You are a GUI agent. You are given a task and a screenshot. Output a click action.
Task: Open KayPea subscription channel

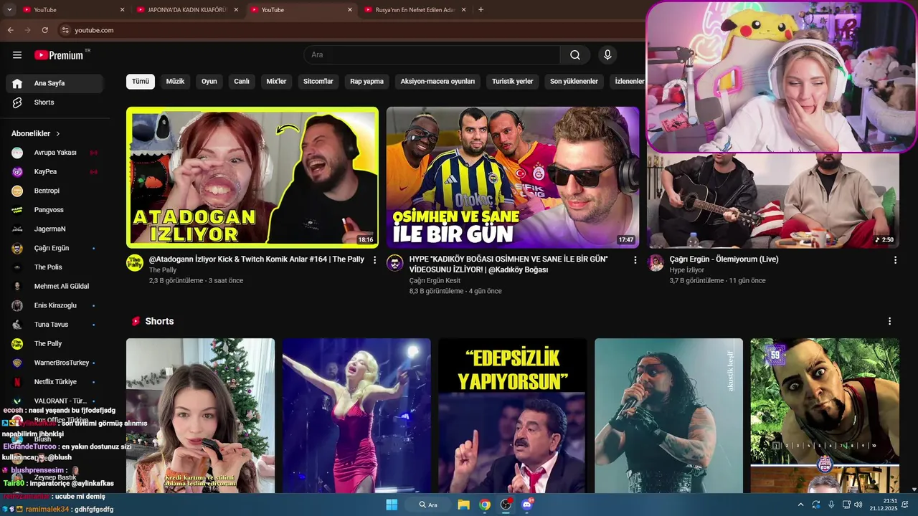(55, 172)
